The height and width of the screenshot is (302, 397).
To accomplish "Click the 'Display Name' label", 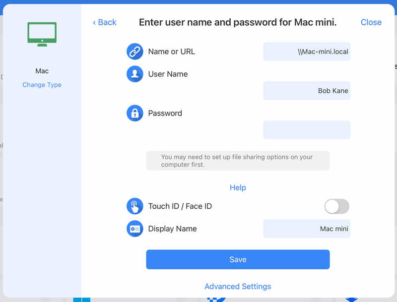I will [x=172, y=229].
